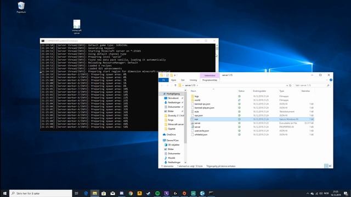Launch Google Chrome from the taskbar
Viewport: 351px width, 197px height.
point(131,193)
